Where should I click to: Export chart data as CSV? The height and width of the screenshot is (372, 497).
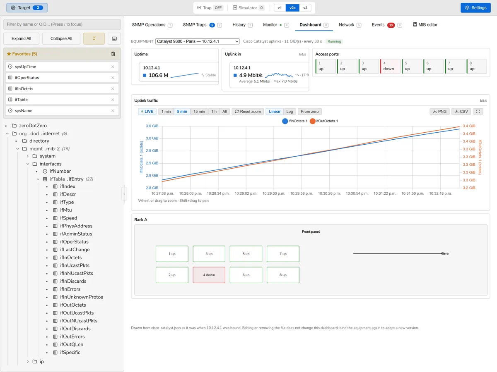(x=461, y=112)
